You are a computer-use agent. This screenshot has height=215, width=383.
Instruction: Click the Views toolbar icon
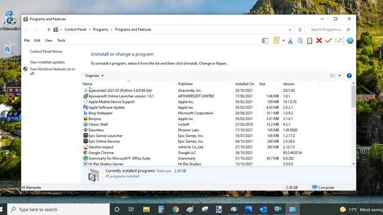point(276,41)
